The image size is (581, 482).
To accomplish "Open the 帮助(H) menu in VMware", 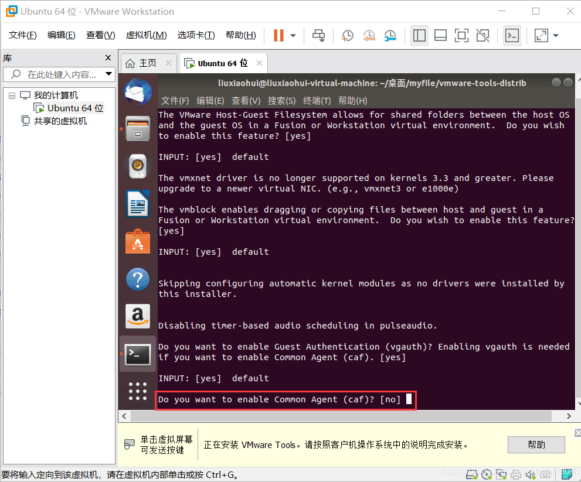I will [x=241, y=35].
